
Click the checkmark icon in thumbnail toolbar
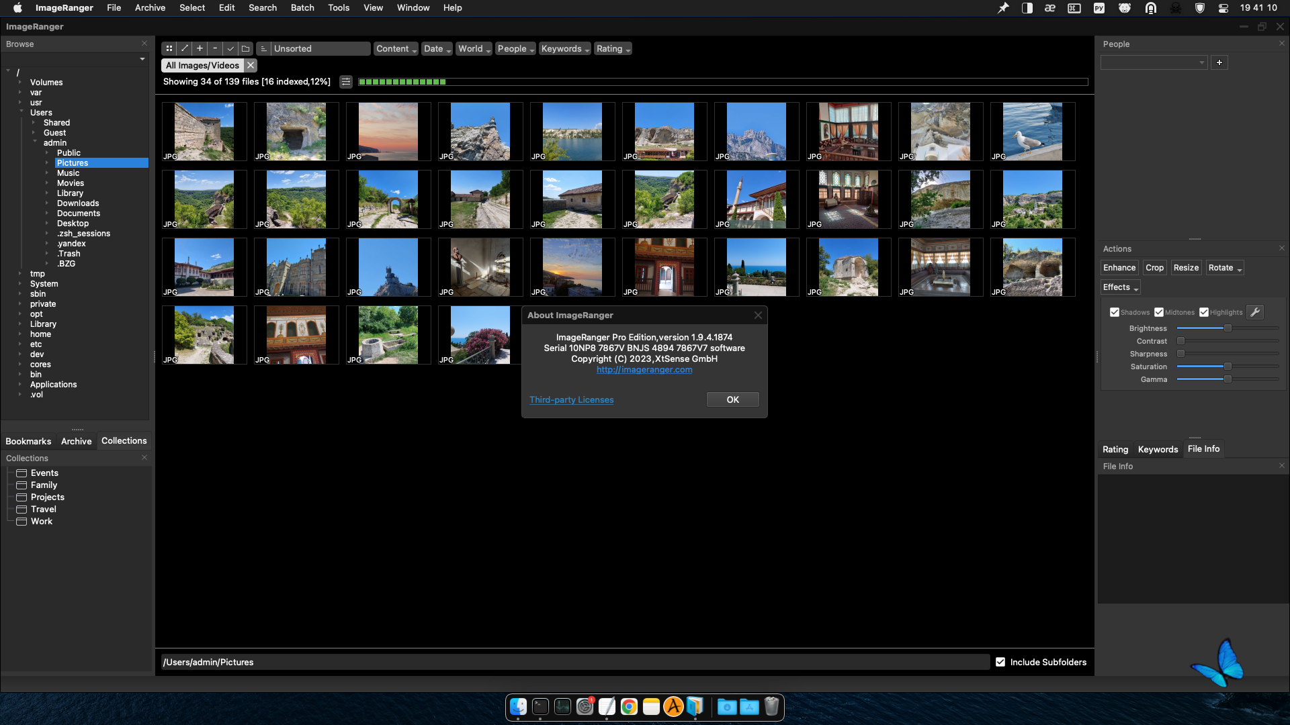click(230, 48)
